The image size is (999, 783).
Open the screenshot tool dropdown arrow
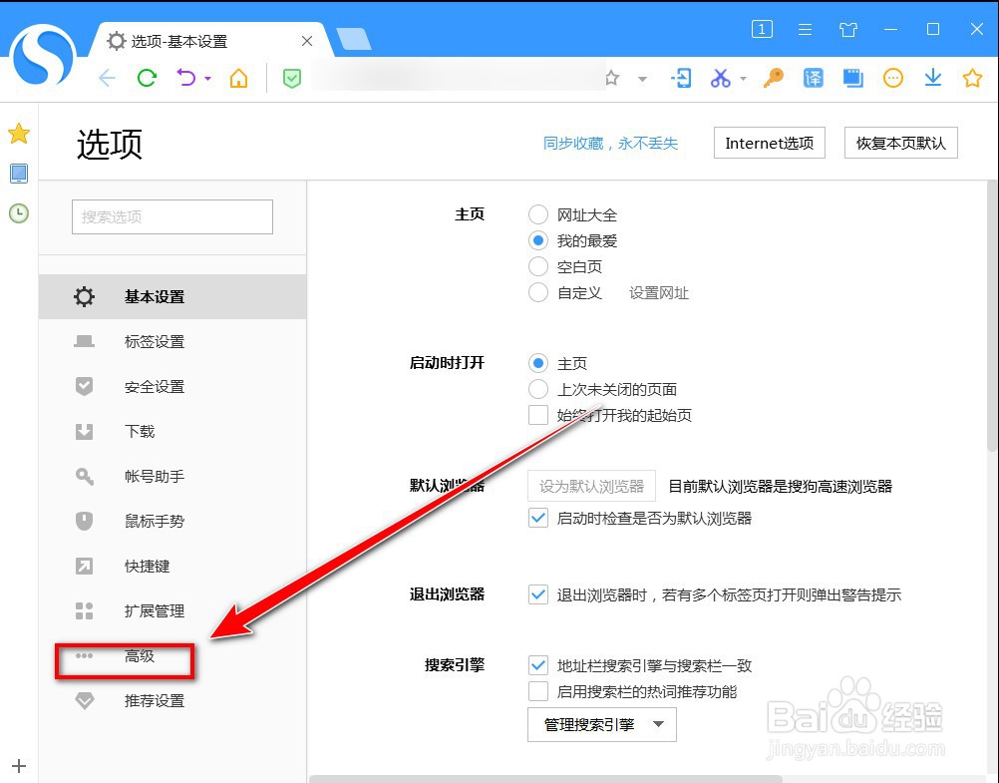point(743,78)
